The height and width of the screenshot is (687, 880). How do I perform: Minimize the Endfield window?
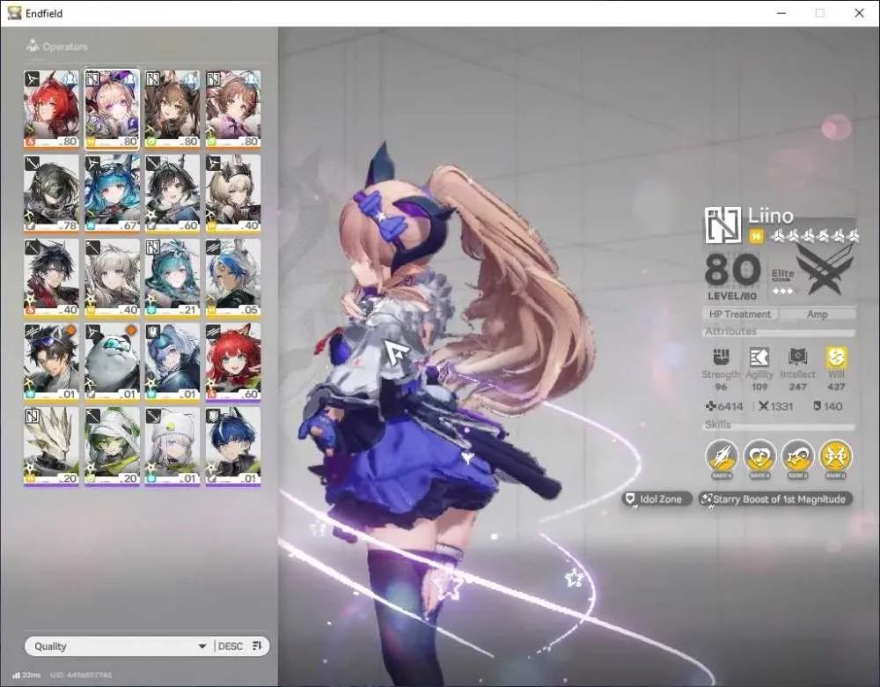(x=781, y=13)
